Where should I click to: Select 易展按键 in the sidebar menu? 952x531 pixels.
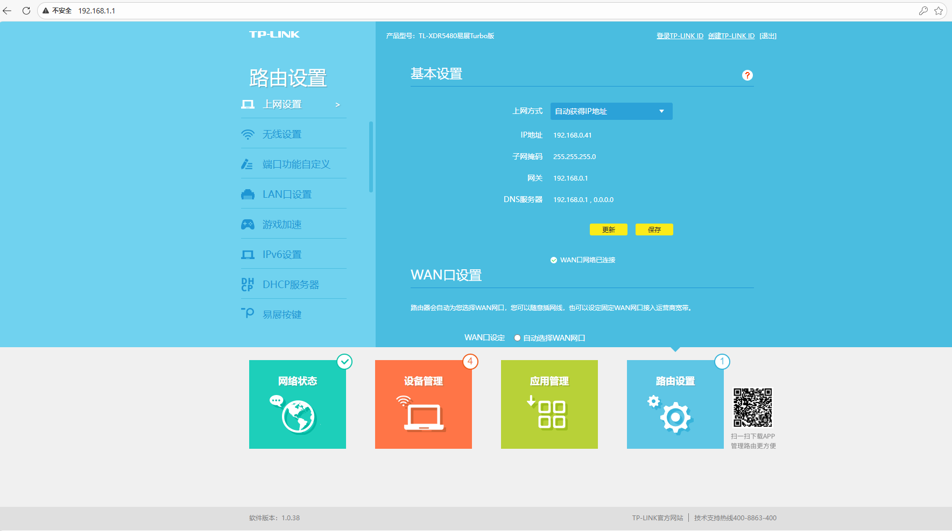pyautogui.click(x=282, y=315)
